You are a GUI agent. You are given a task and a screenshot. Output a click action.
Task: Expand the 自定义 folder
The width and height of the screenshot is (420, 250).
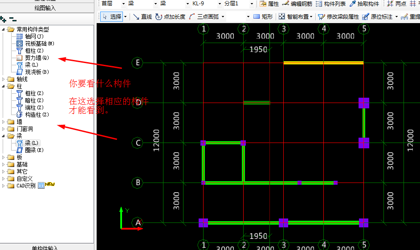pos(3,179)
